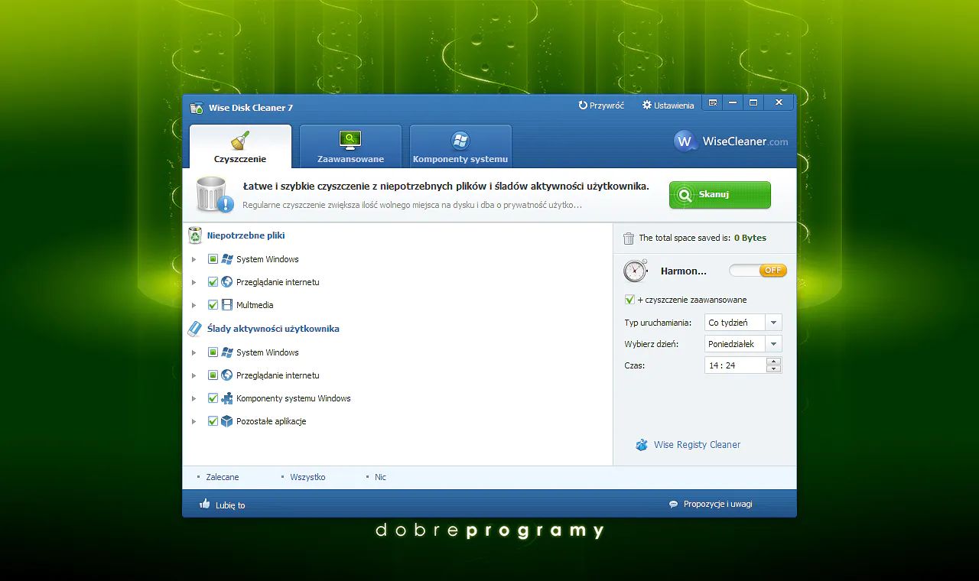Open the Komponenty systemu tab
This screenshot has width=979, height=581.
pos(460,146)
